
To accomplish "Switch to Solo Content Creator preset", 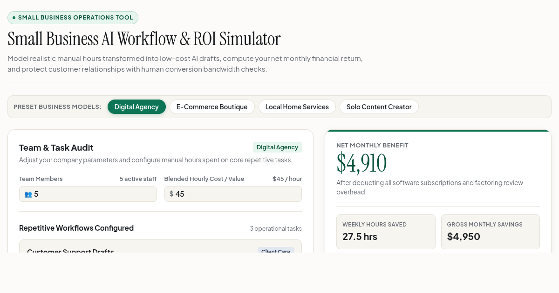I will pyautogui.click(x=379, y=107).
